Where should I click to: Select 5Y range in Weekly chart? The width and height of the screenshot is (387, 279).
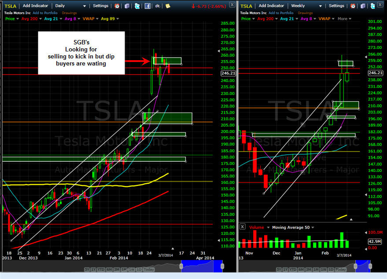tap(279, 269)
